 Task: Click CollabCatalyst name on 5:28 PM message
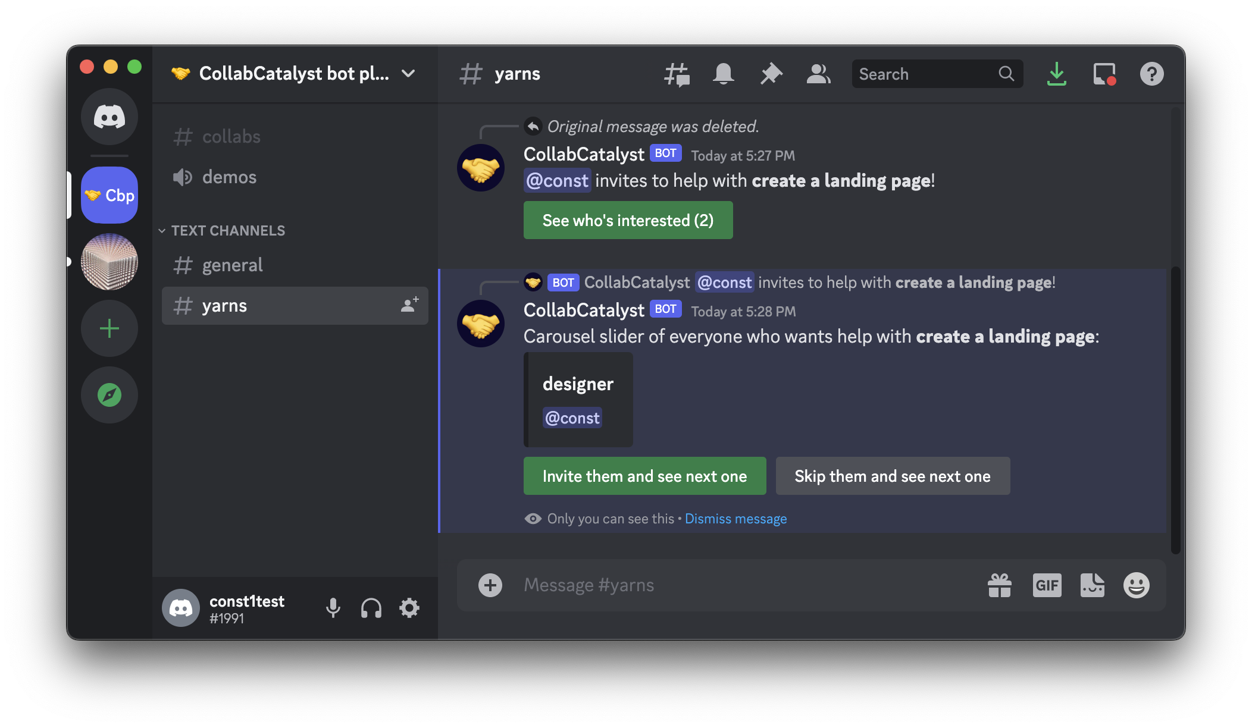pyautogui.click(x=584, y=310)
